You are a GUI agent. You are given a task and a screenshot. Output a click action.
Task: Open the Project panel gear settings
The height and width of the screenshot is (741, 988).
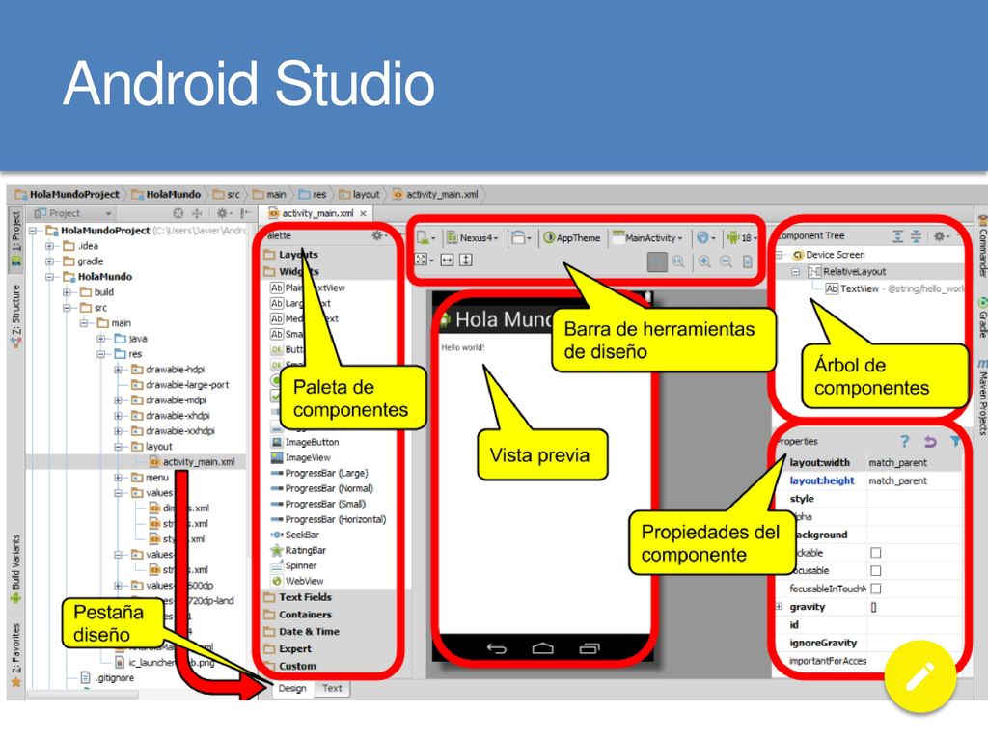tap(224, 213)
